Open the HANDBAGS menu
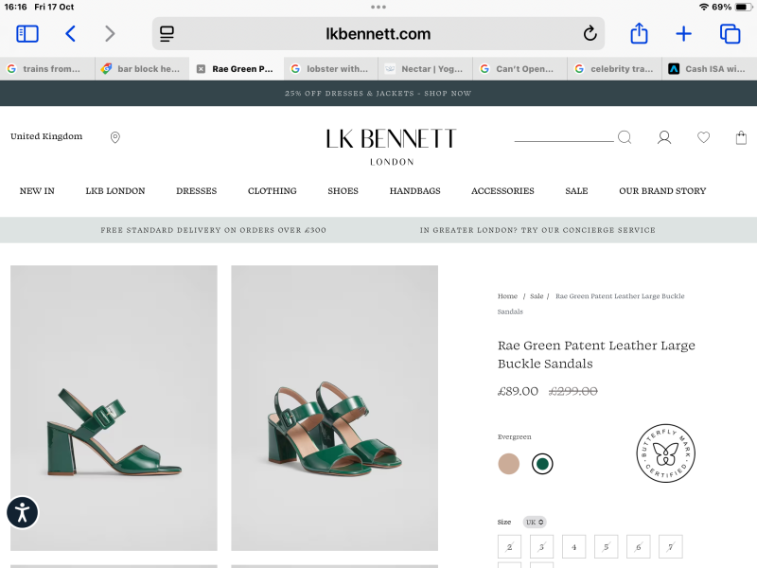The width and height of the screenshot is (757, 568). coord(415,191)
